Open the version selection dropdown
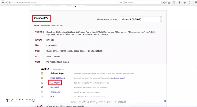 [141, 19]
